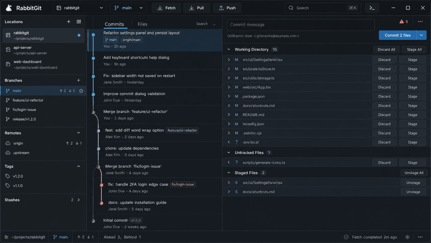Viewport: 431px width, 243px height.
Task: Click the v1.2.0 tag icon
Action: [8, 176]
